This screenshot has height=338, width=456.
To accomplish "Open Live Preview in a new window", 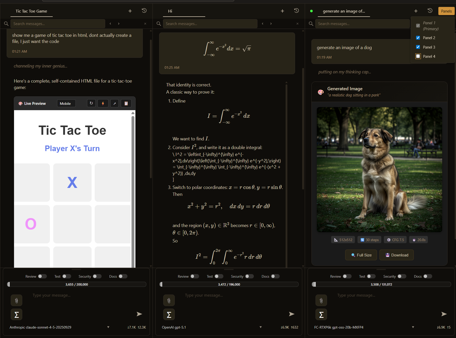I will (114, 103).
